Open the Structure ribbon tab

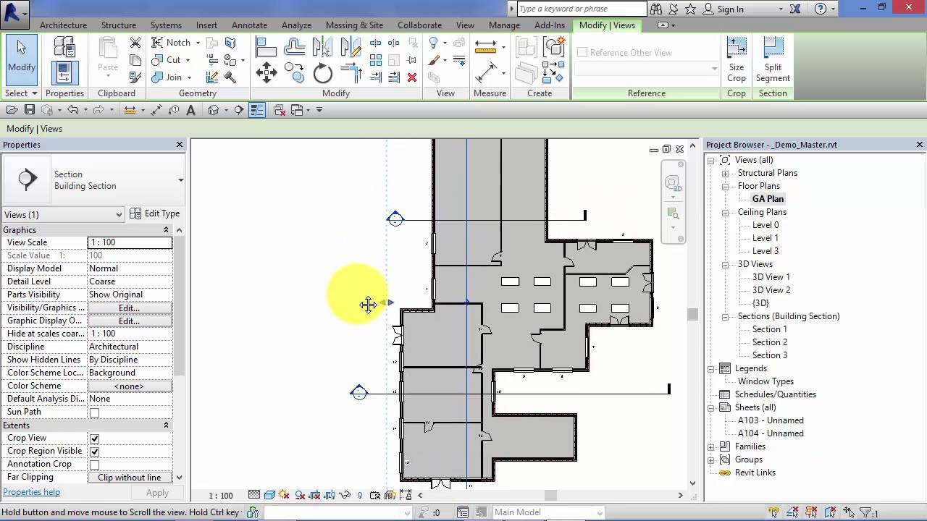point(119,25)
